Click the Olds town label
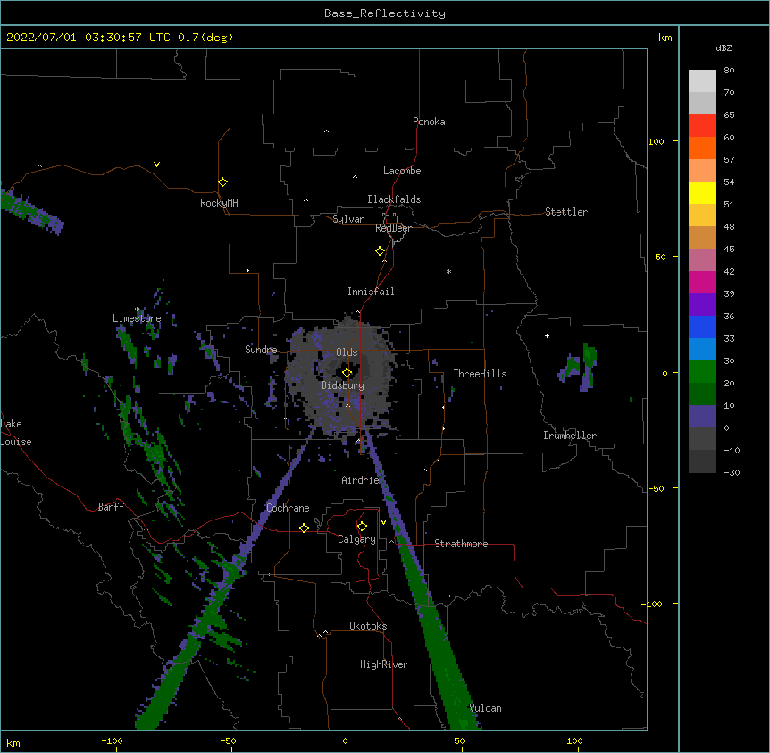The image size is (770, 753). (347, 352)
